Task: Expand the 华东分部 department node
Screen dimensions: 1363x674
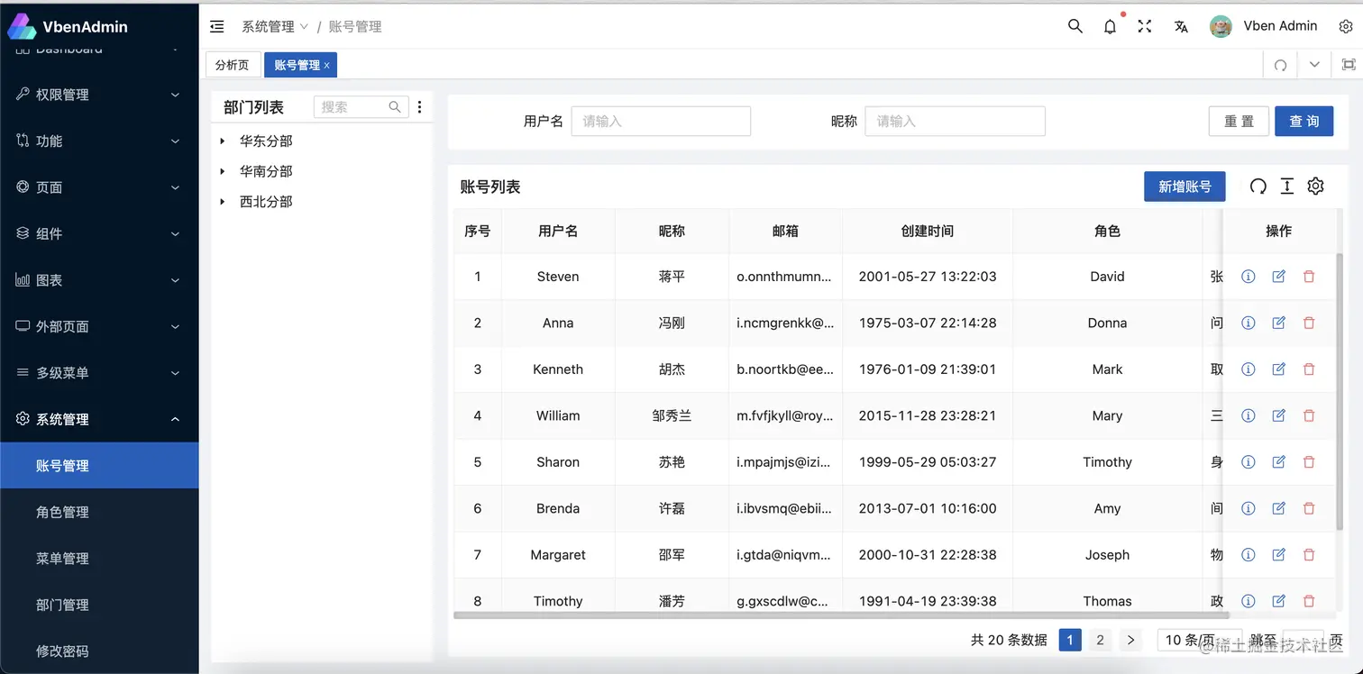Action: [x=223, y=141]
